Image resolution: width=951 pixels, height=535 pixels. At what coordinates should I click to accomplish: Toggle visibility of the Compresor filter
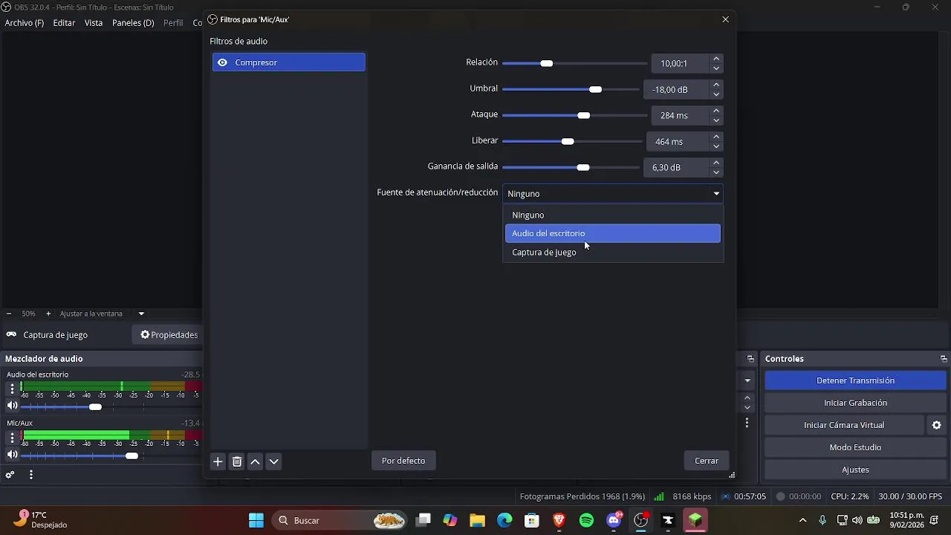222,62
